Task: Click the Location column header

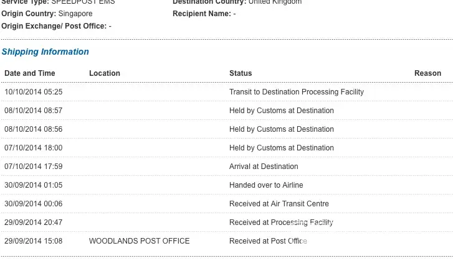Action: click(105, 73)
